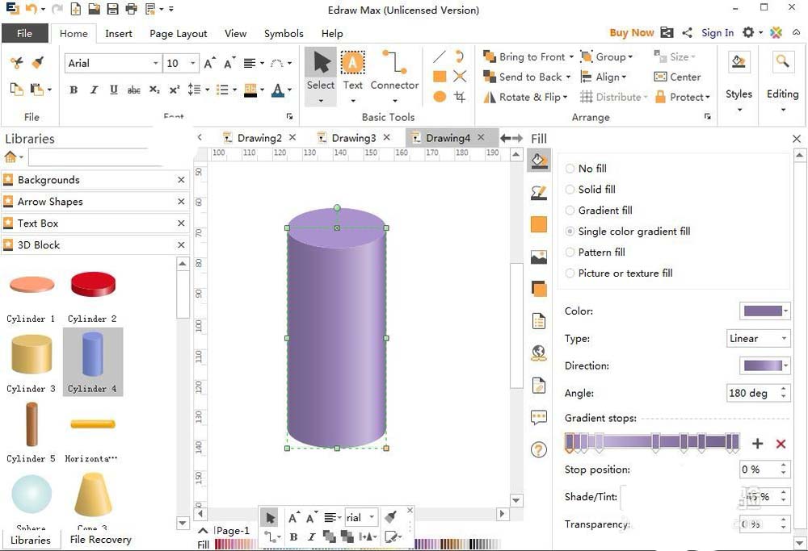The width and height of the screenshot is (808, 551).
Task: Open the layers panel icon in sidebar
Action: coord(539,289)
